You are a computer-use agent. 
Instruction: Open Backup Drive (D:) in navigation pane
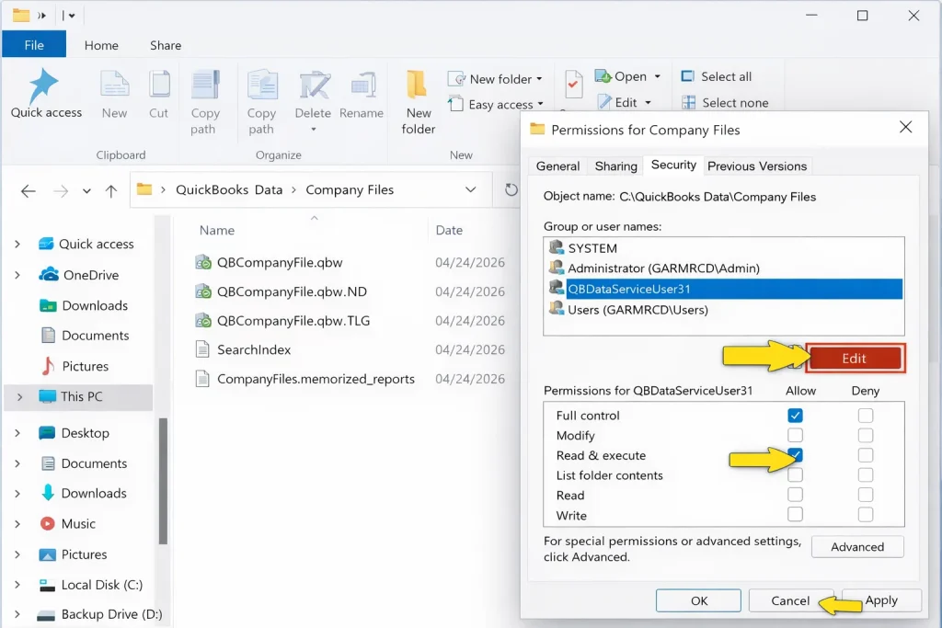point(99,614)
